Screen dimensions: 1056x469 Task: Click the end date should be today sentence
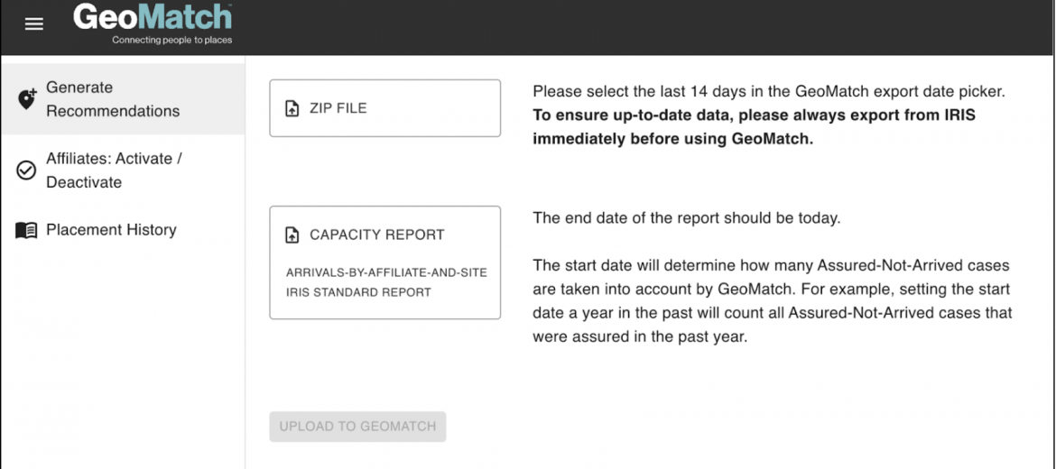click(x=686, y=218)
